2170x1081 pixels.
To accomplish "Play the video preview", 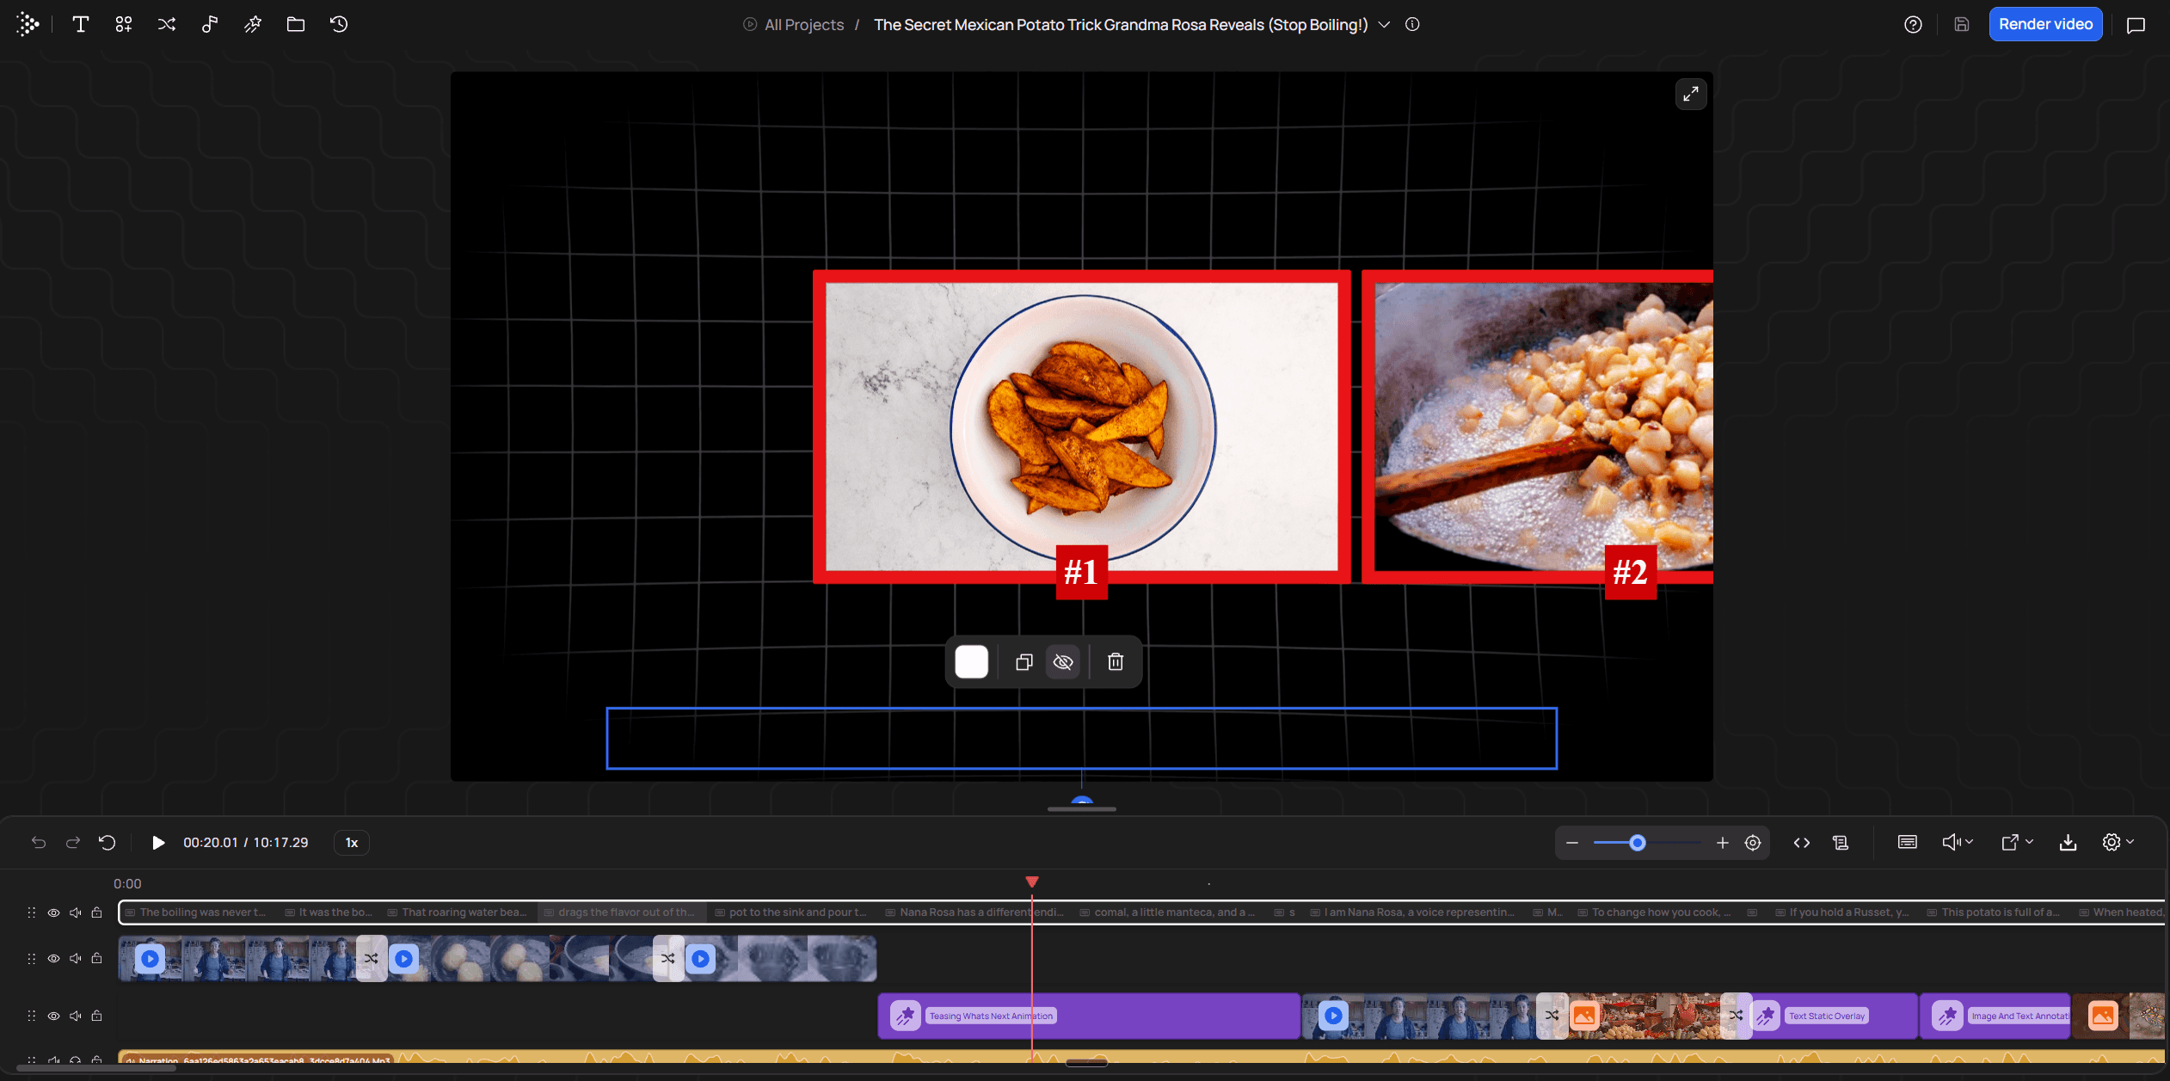I will pos(158,843).
